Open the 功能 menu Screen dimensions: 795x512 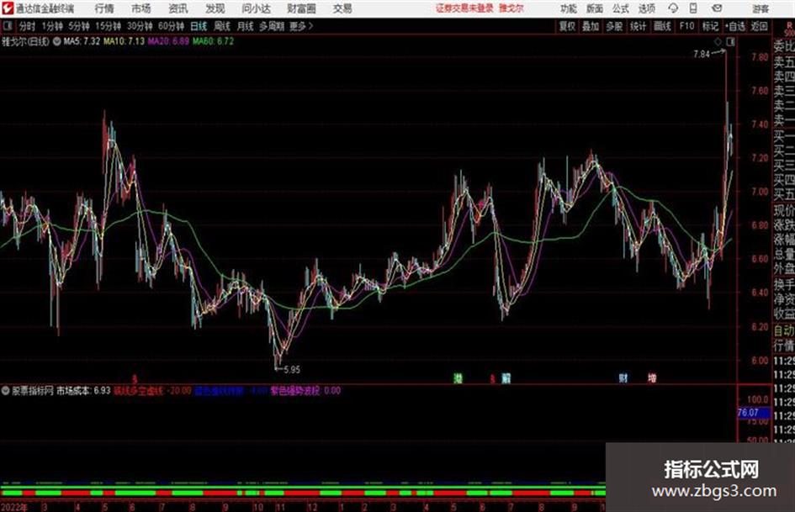pyautogui.click(x=569, y=8)
